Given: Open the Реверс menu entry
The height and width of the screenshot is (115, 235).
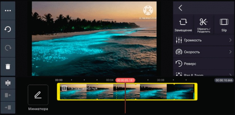Looking at the screenshot, I should 204,64.
